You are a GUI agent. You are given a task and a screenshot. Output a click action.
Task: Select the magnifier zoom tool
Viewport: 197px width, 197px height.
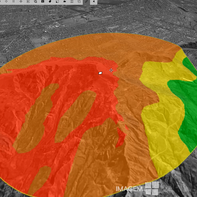(35, 1)
